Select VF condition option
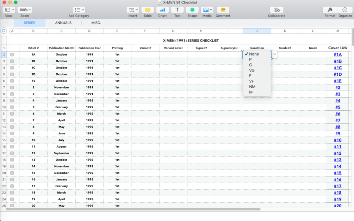Image resolution: width=354 pixels, height=221 pixels. pyautogui.click(x=257, y=81)
